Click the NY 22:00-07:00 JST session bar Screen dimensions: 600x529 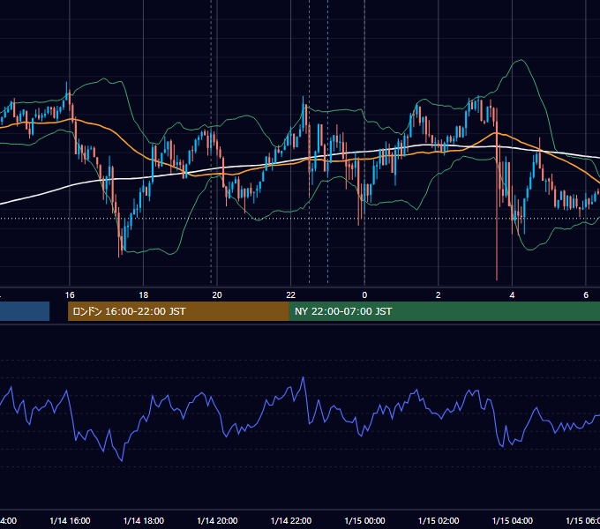(x=444, y=311)
